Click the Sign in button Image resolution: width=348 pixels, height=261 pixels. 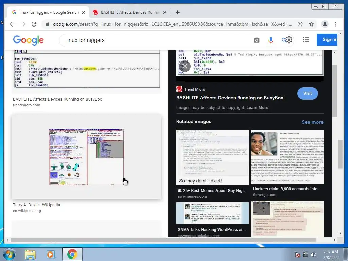(x=327, y=40)
